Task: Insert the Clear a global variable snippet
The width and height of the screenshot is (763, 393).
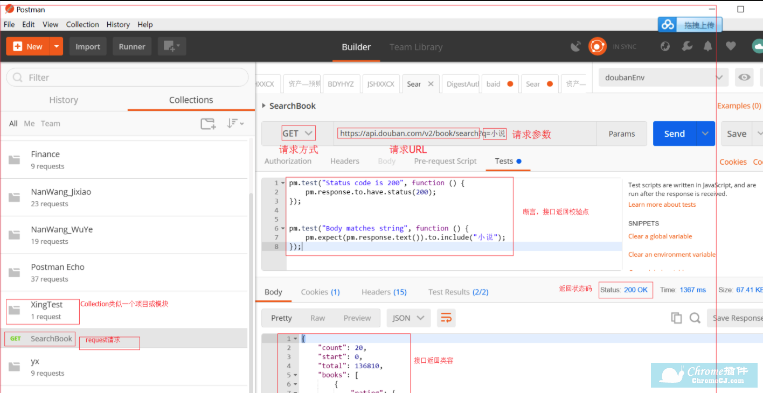Action: [660, 236]
